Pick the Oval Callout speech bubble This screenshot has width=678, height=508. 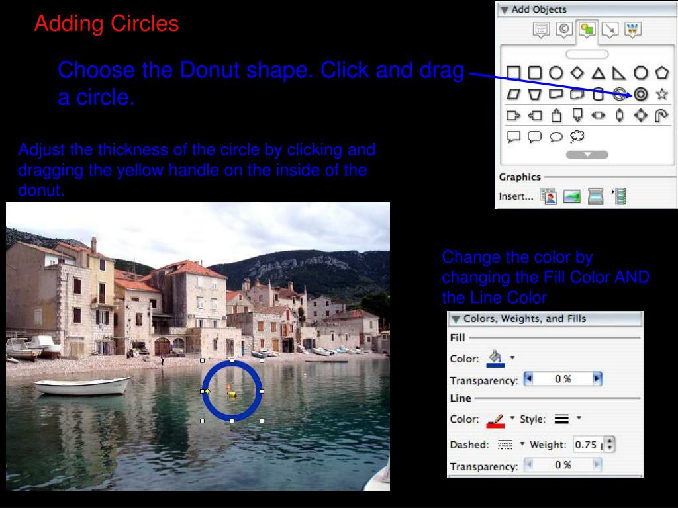tap(556, 137)
